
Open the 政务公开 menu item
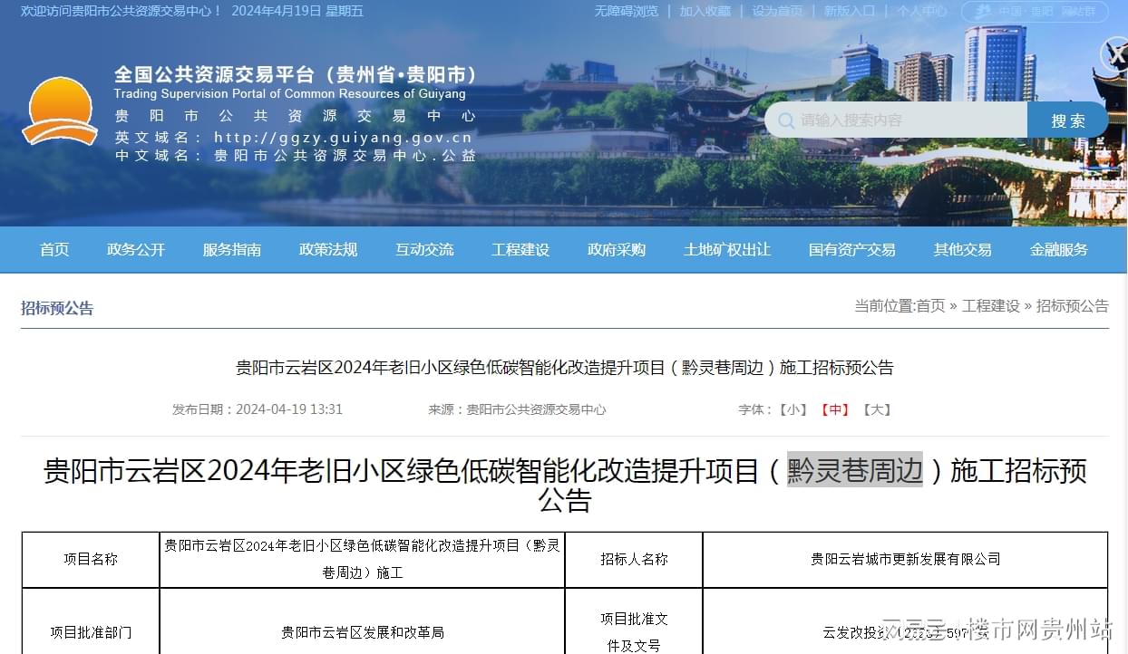136,250
